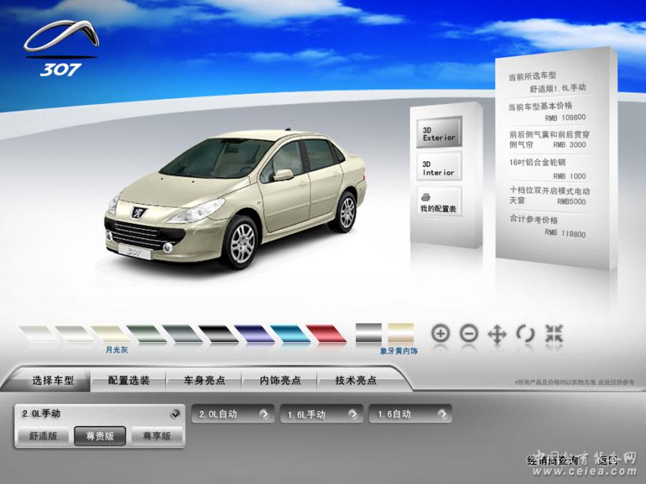
Task: Open the 技术亮点 tab
Action: (356, 381)
